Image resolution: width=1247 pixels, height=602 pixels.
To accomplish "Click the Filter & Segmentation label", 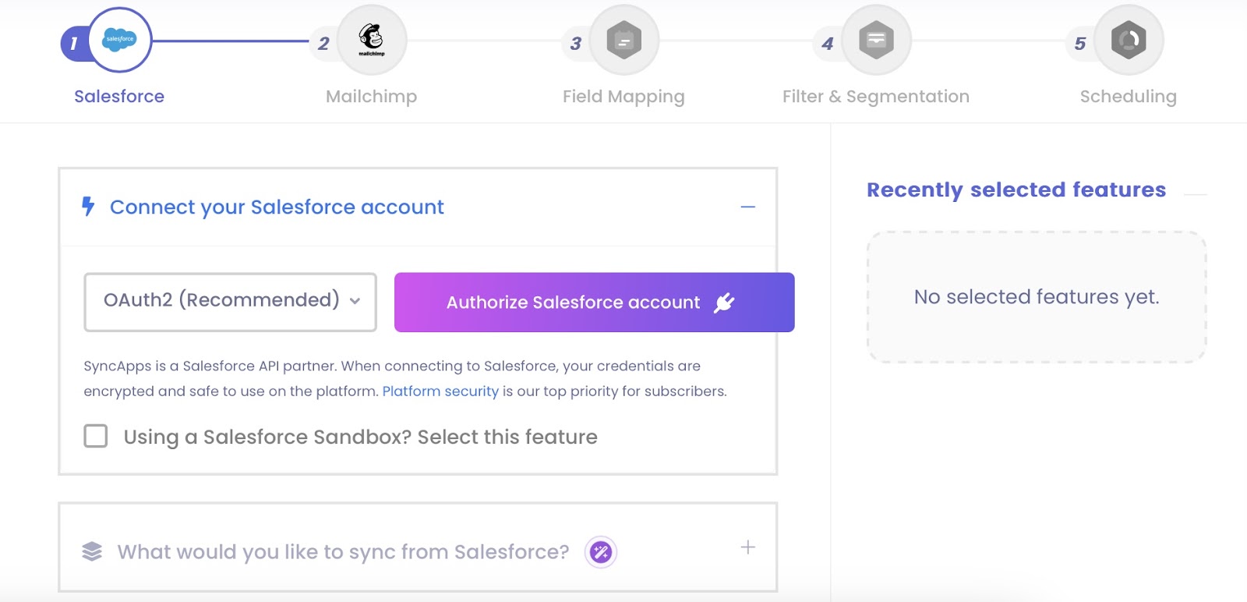I will [x=876, y=97].
